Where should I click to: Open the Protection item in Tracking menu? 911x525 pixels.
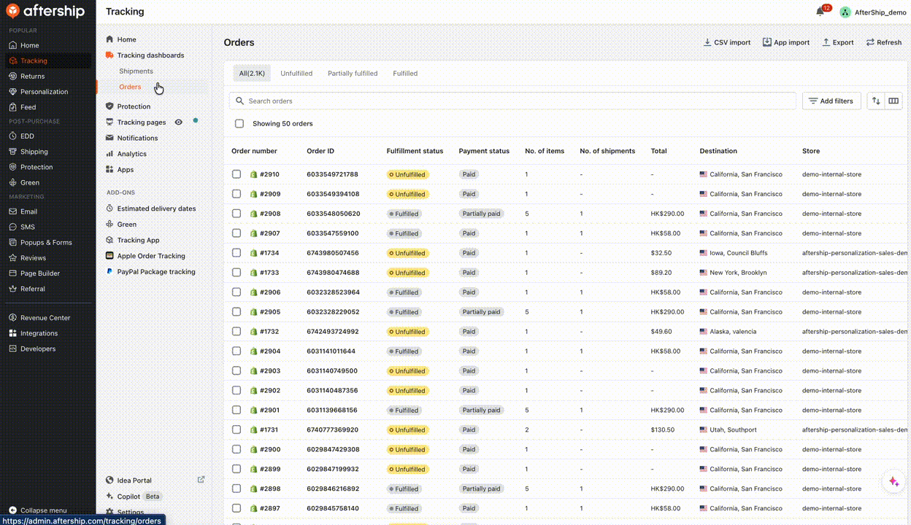pyautogui.click(x=134, y=106)
